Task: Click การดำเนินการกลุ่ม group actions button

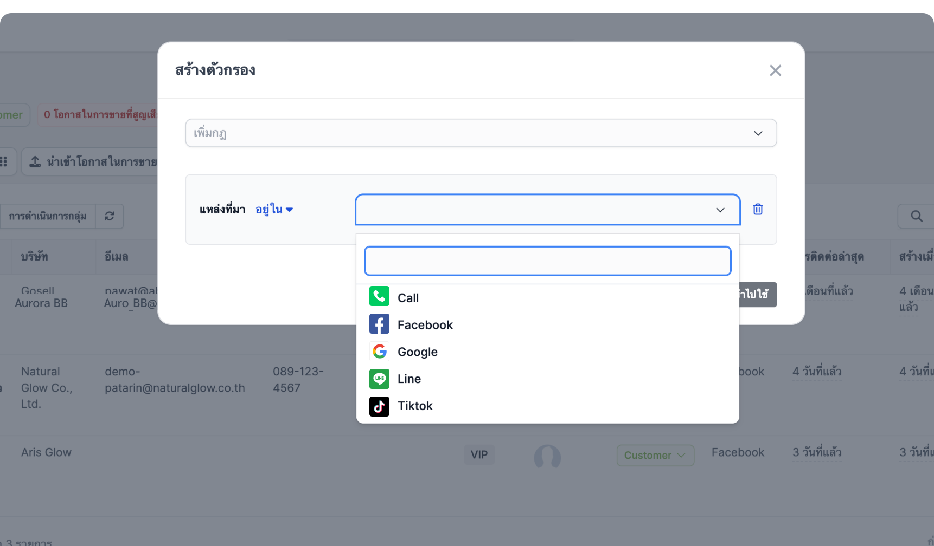Action: coord(48,216)
